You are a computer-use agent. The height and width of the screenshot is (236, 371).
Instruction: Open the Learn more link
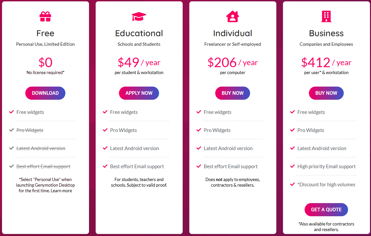(x=61, y=191)
